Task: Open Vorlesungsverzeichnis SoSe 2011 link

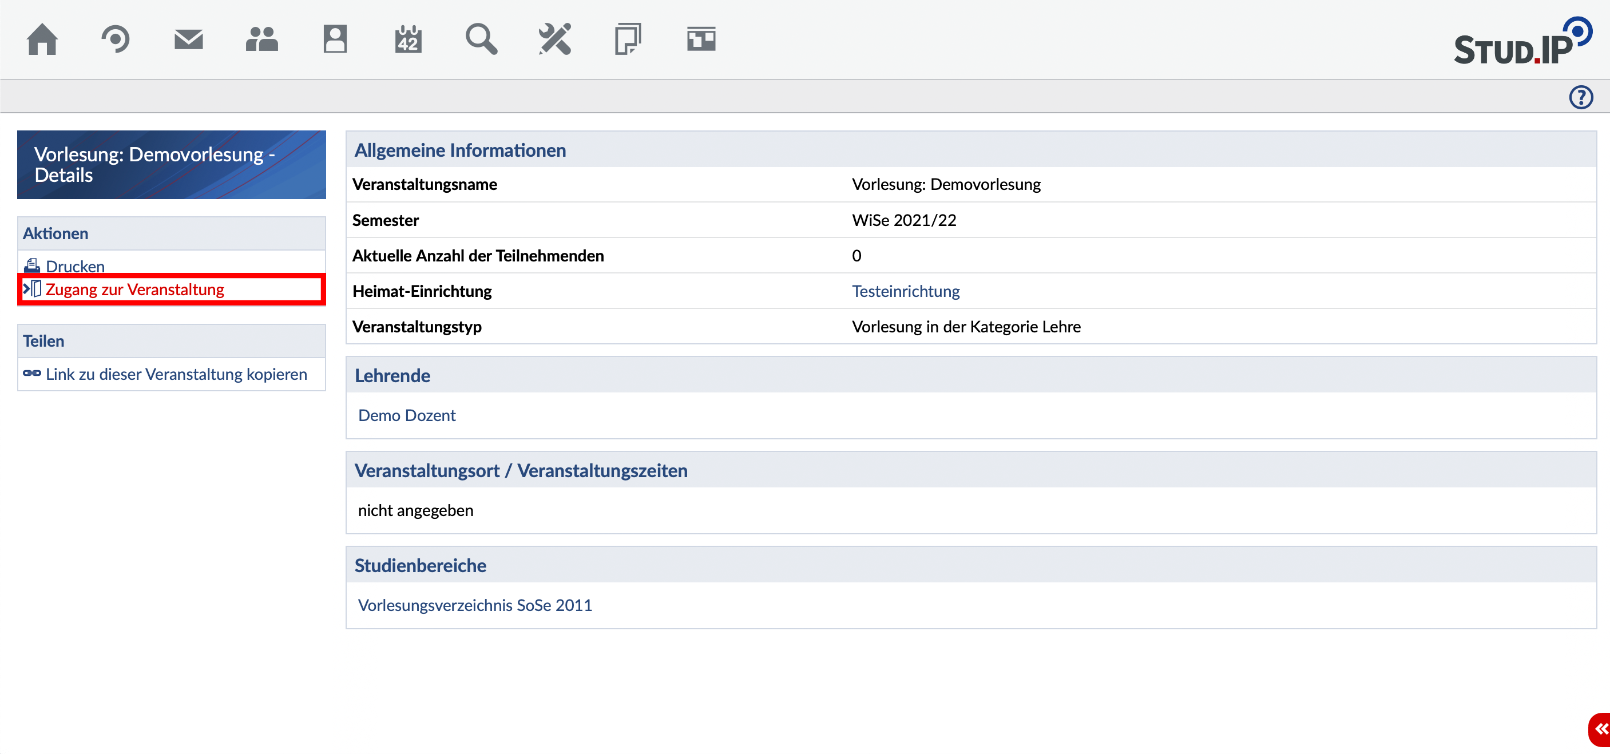Action: tap(474, 605)
